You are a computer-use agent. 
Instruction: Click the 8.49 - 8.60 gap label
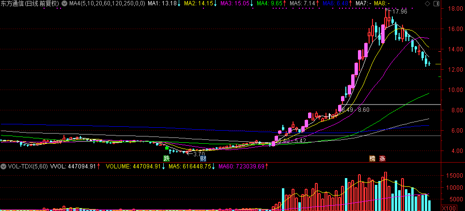tap(356, 110)
